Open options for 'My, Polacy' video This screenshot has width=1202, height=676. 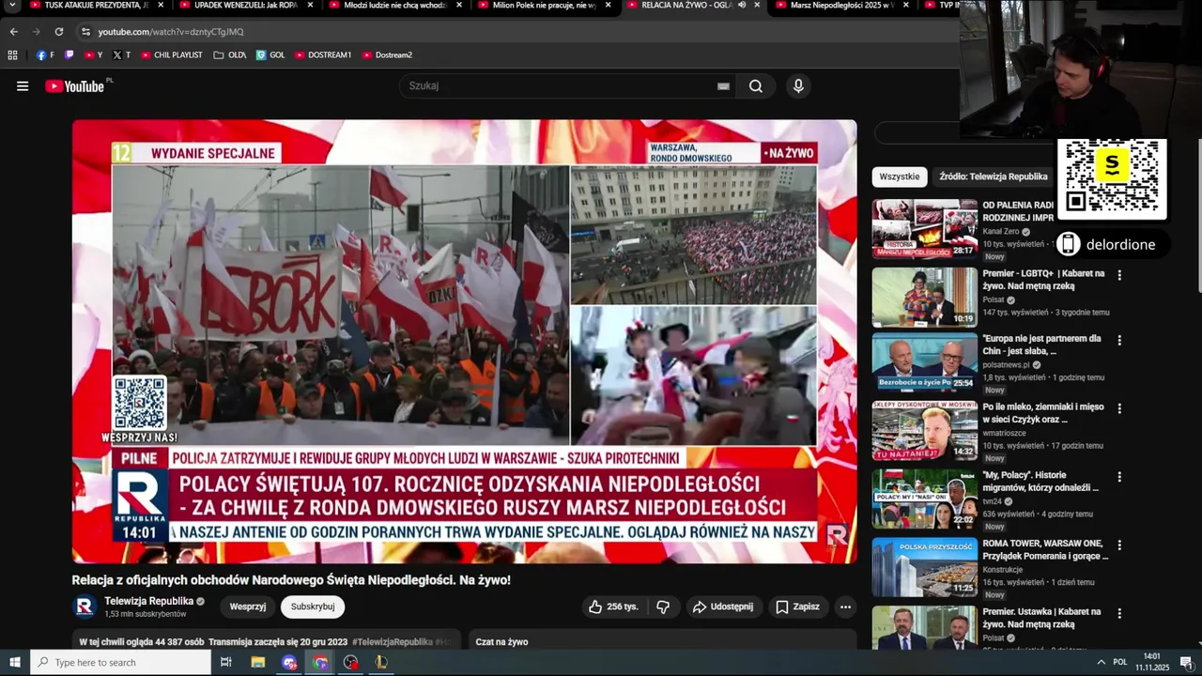(1118, 476)
